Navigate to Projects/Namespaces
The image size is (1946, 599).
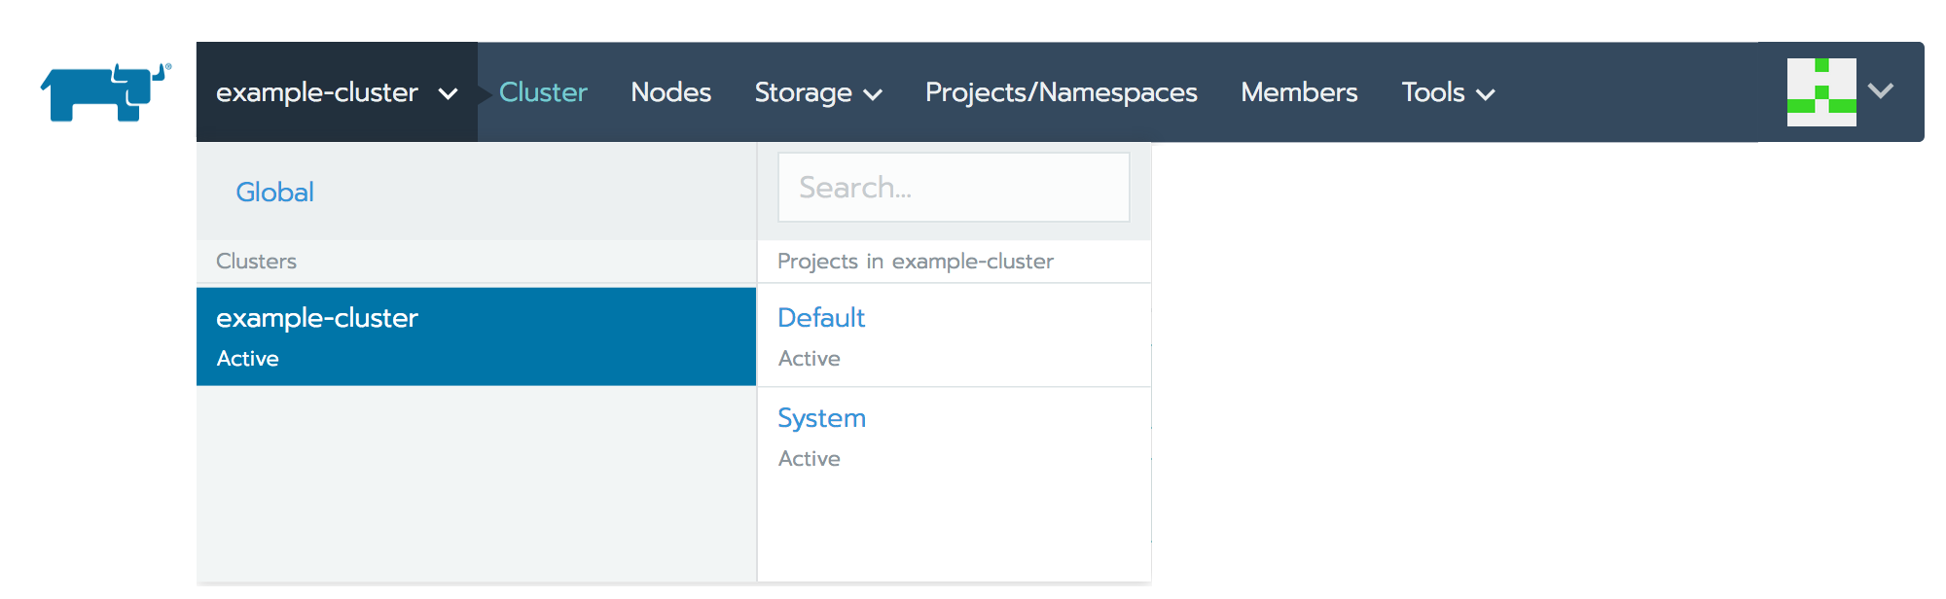click(x=1061, y=92)
